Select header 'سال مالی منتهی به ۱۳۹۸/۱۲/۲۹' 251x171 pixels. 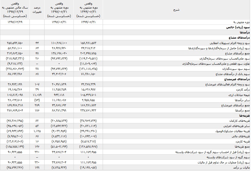(15, 10)
